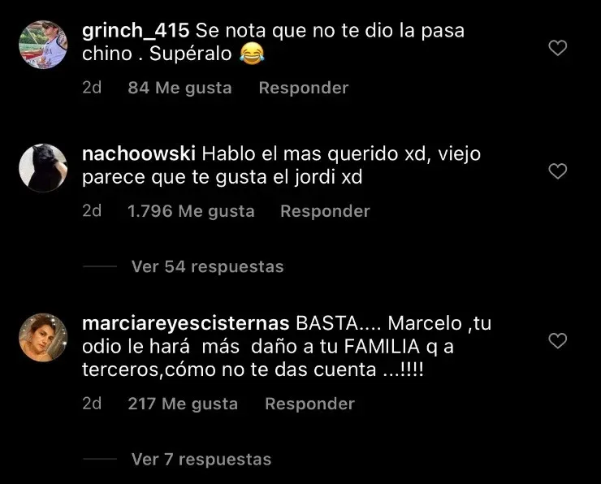Visit nachoowski's profile via username
Image resolution: width=601 pixels, height=484 pixels.
point(139,153)
